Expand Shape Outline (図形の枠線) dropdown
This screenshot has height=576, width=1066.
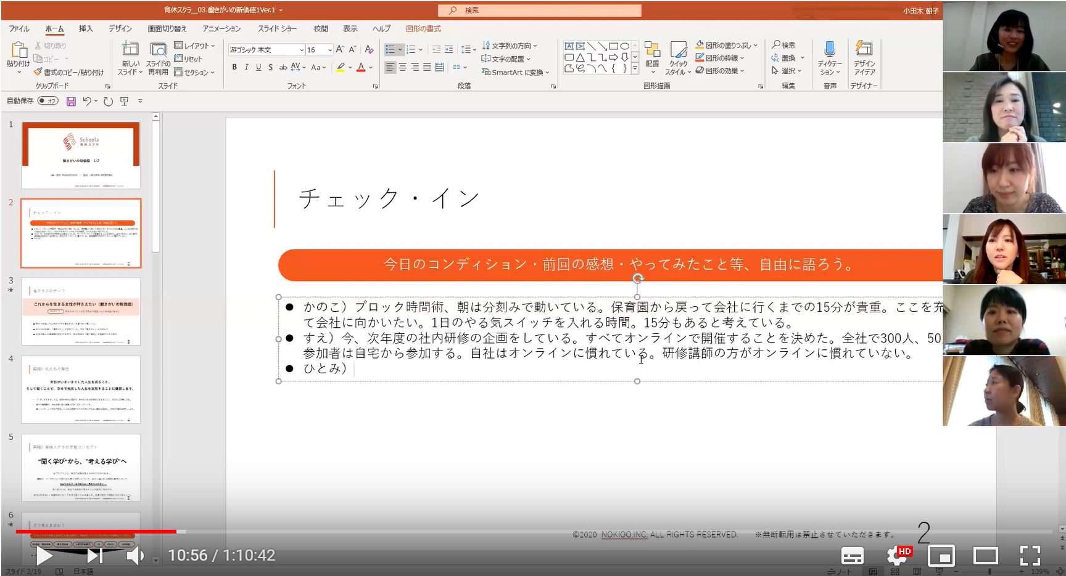(x=720, y=58)
